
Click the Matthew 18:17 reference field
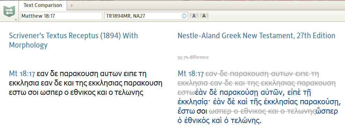[62, 16]
